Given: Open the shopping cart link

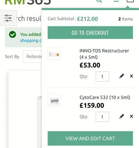Looking at the screenshot, I should (x=31, y=41).
